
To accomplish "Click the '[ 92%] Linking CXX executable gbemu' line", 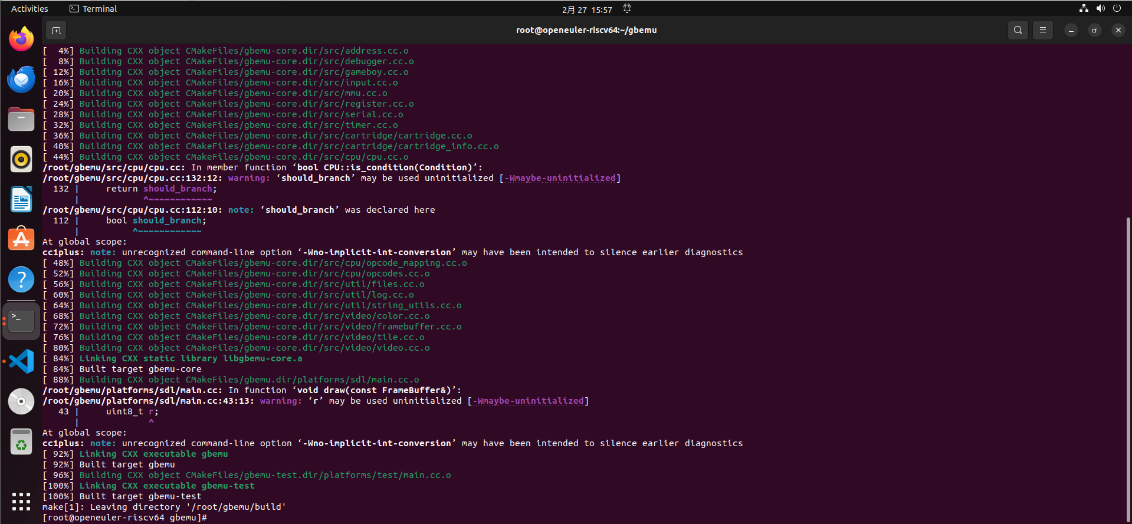I will pos(135,454).
